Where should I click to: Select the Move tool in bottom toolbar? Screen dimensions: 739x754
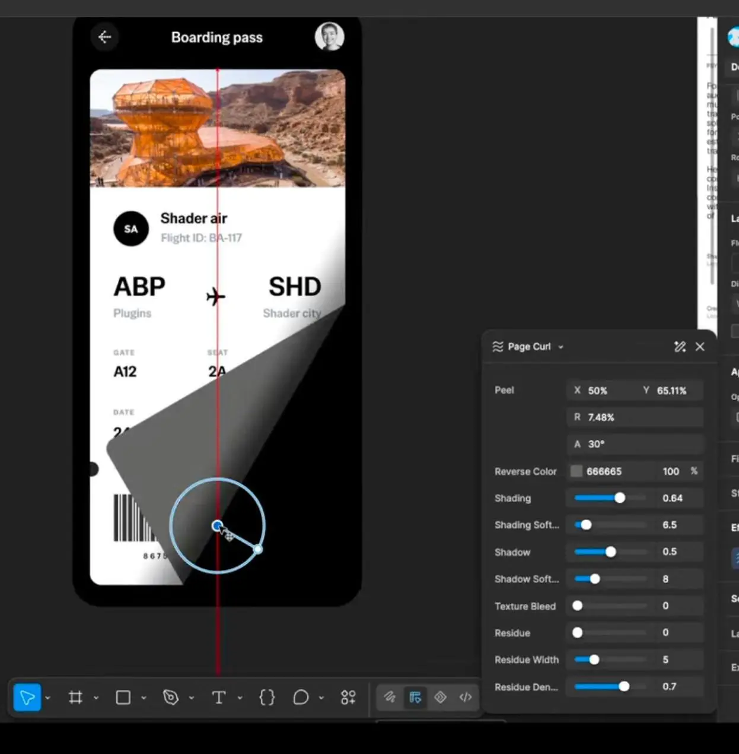click(x=27, y=697)
